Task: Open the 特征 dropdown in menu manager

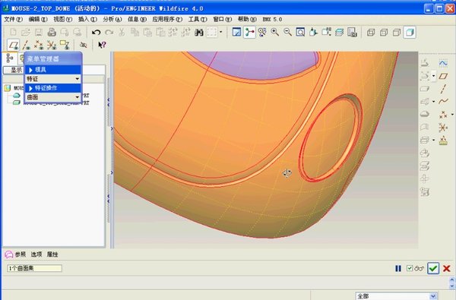Action: click(53, 79)
